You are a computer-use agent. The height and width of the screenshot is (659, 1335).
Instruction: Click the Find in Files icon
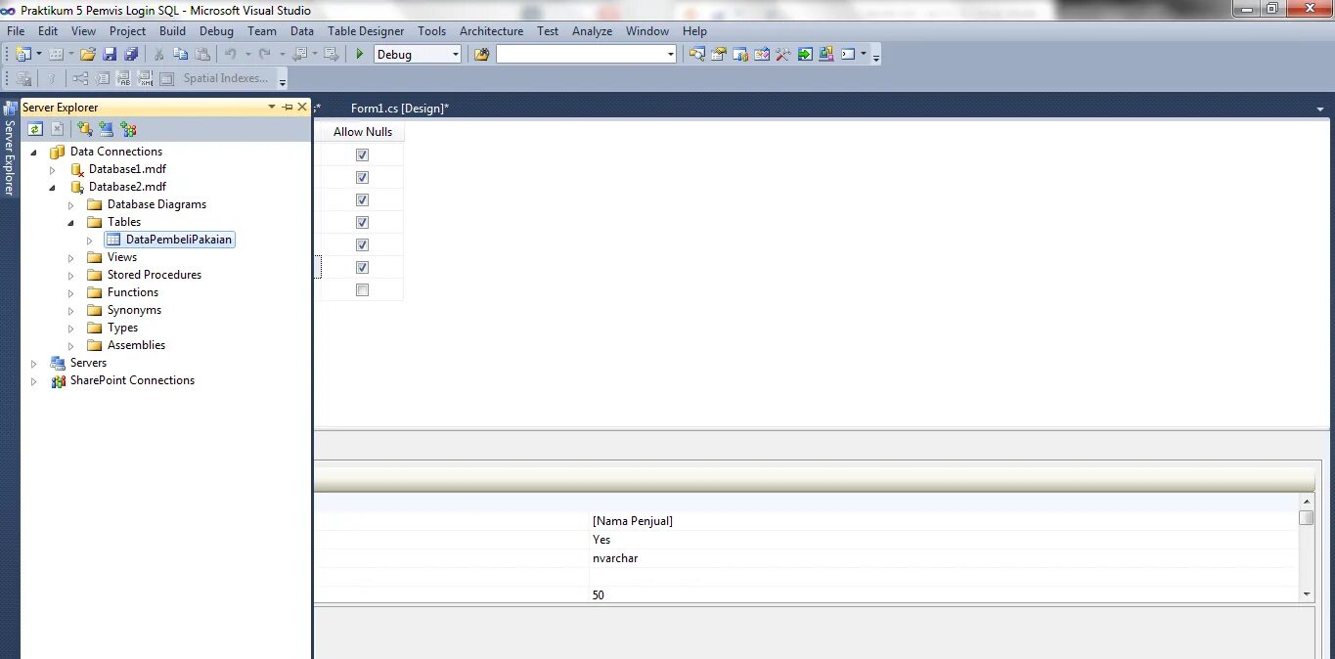click(x=481, y=54)
